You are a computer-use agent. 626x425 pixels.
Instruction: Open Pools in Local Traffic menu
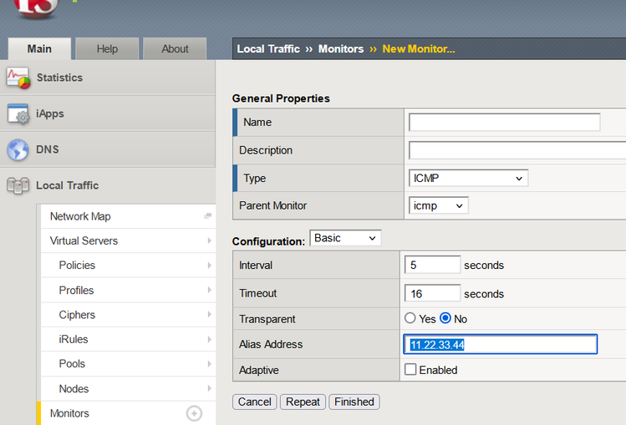click(x=74, y=364)
